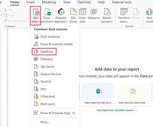The width and height of the screenshot is (153, 127).
Task: Click the Dataverse swirl icon in menu
Action: [x=36, y=59]
